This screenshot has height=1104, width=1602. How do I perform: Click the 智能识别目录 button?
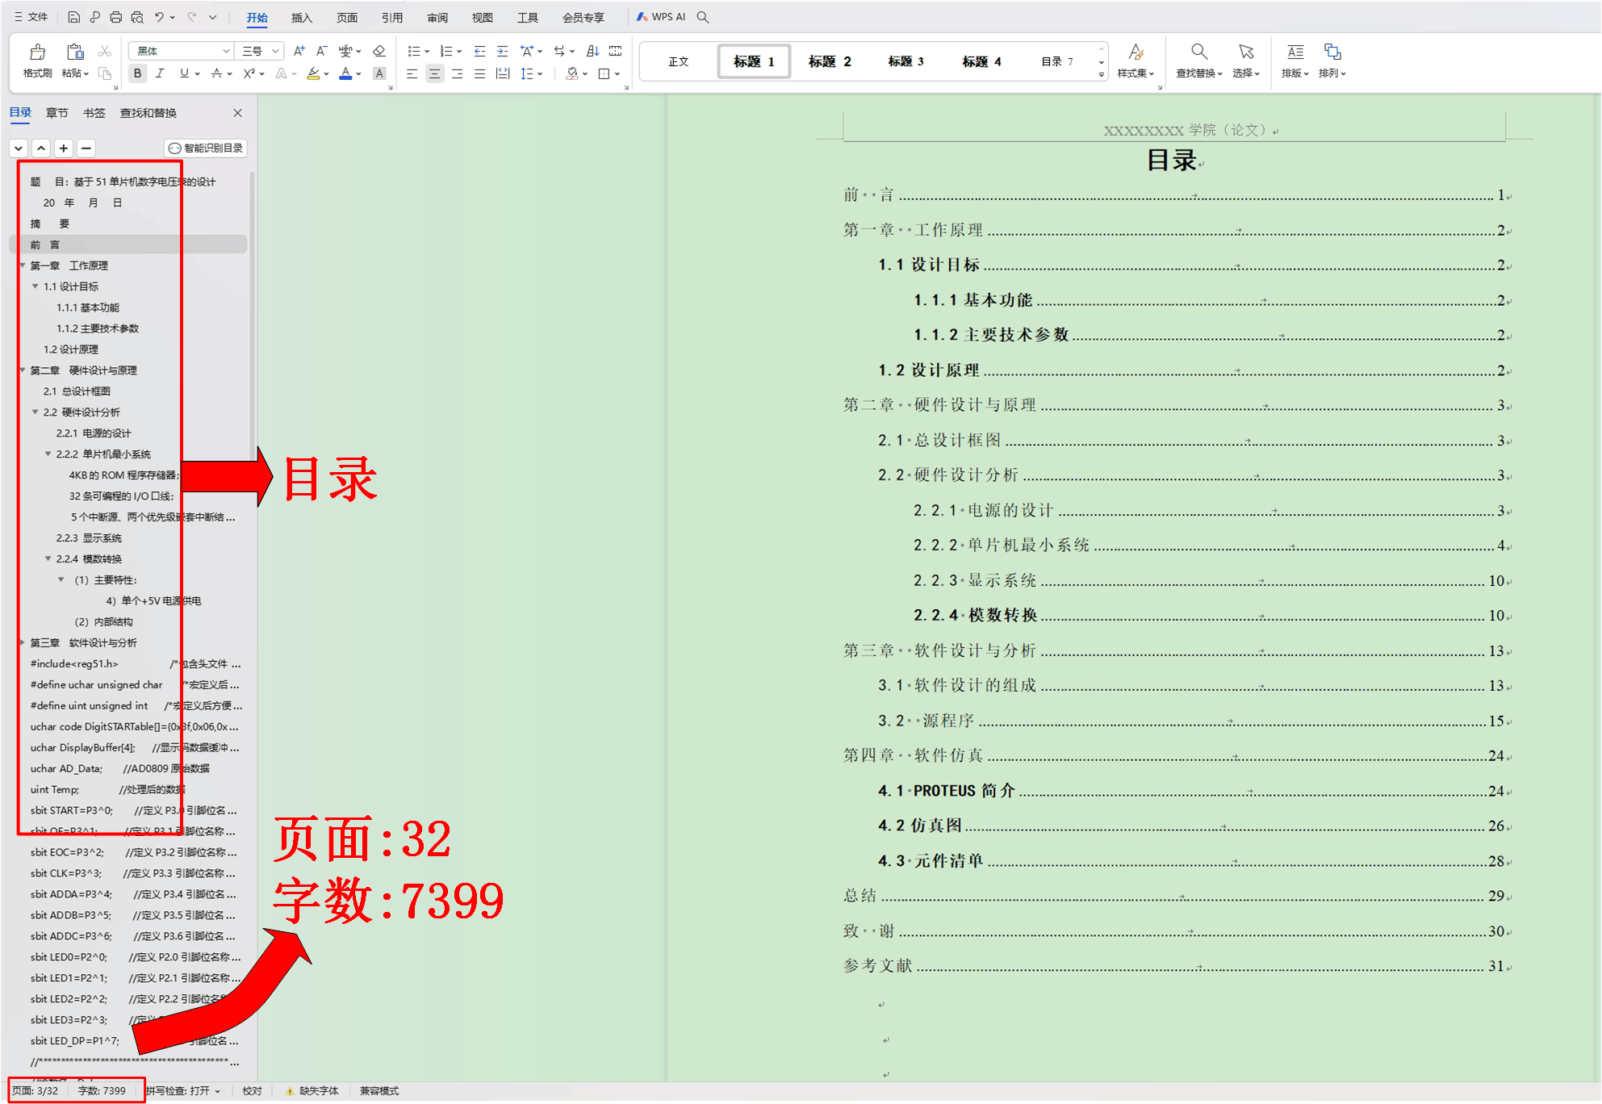(x=206, y=148)
